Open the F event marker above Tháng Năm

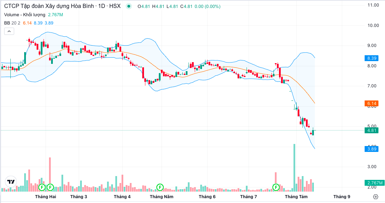point(160,187)
